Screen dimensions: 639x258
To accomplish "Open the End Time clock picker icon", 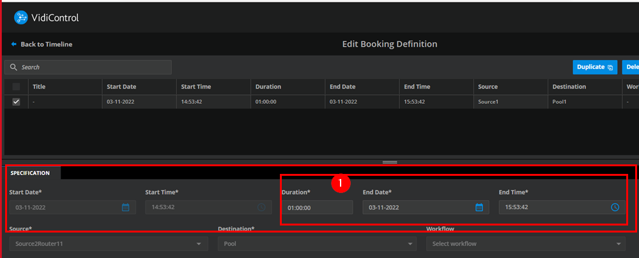I will pos(615,207).
